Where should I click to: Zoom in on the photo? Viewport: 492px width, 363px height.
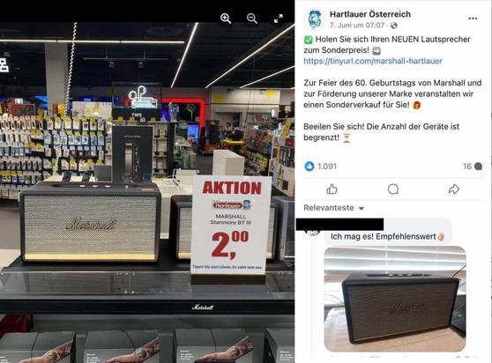[226, 19]
